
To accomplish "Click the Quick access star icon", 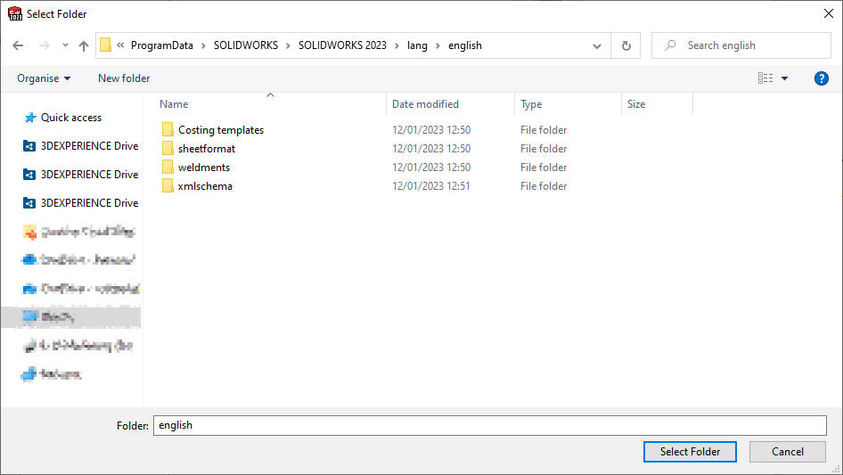I will (x=30, y=118).
